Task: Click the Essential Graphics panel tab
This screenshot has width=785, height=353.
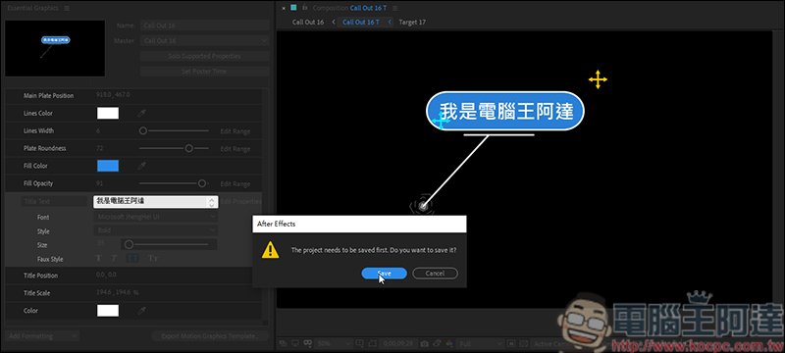Action: [32, 8]
